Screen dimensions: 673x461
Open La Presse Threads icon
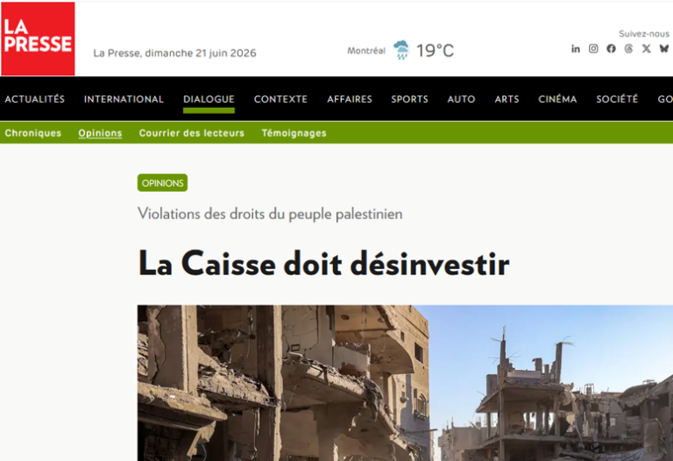[629, 49]
